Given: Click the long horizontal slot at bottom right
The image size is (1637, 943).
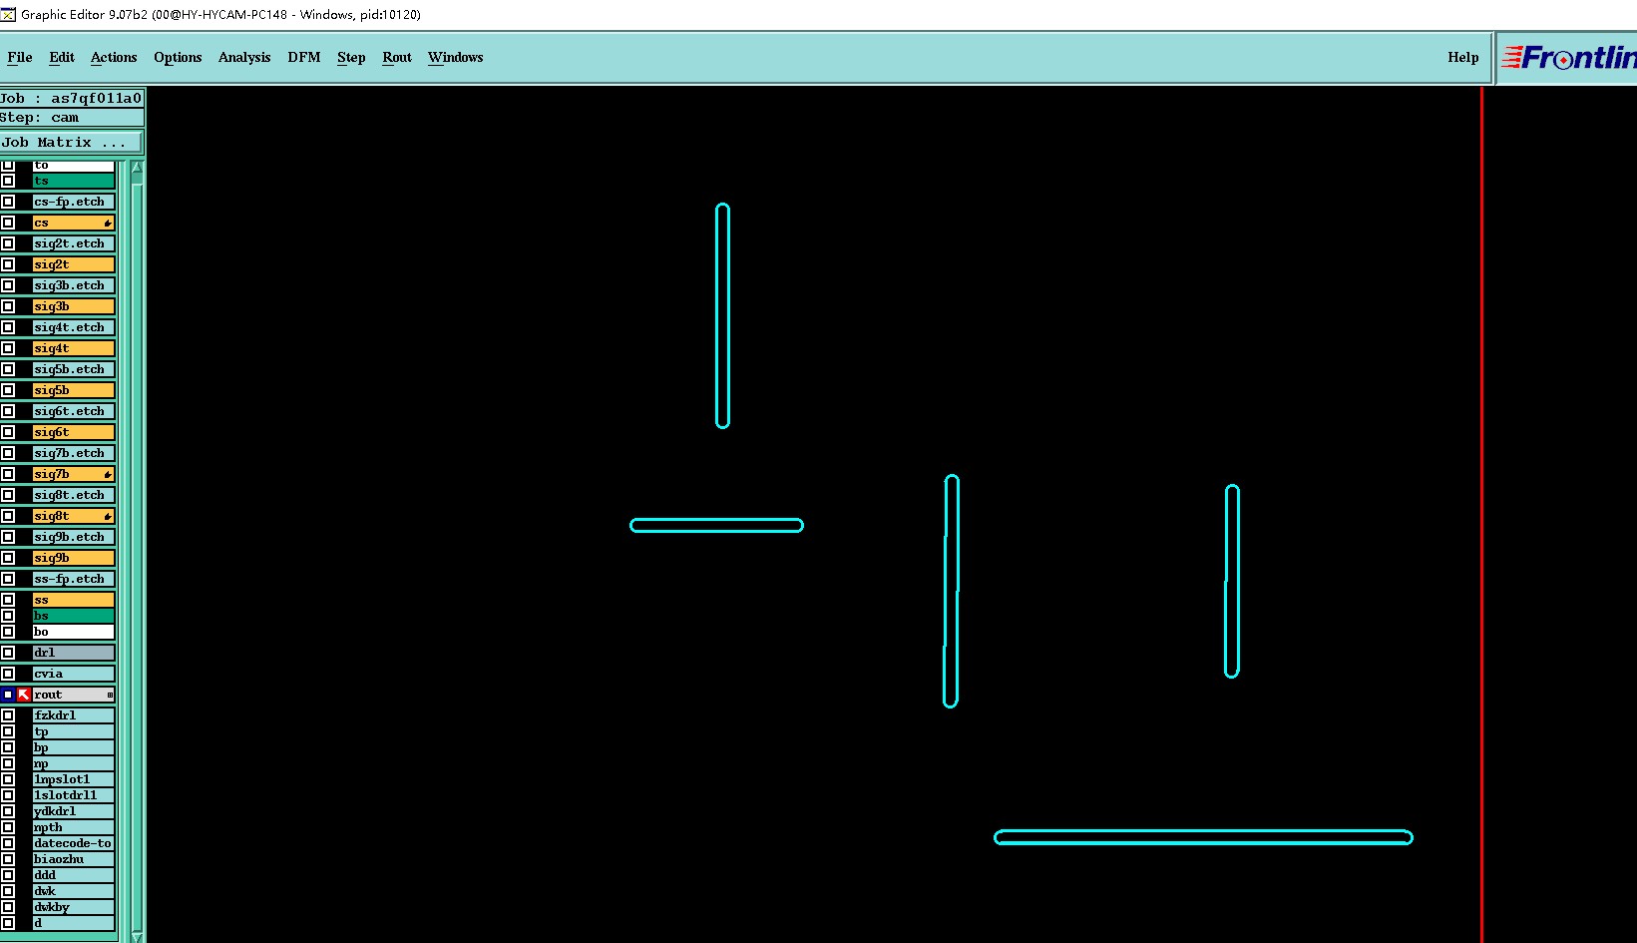Looking at the screenshot, I should [x=1203, y=837].
